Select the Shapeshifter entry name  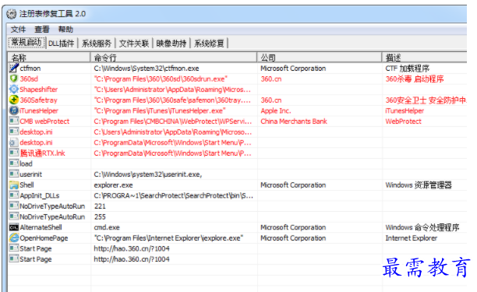coord(39,90)
